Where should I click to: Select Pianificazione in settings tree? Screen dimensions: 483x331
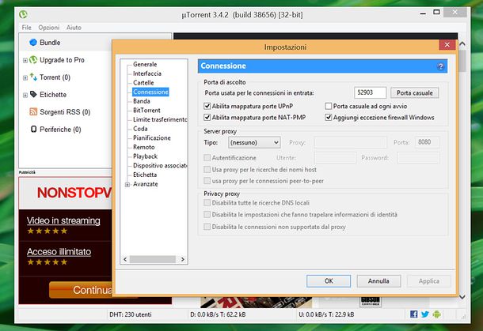[151, 138]
